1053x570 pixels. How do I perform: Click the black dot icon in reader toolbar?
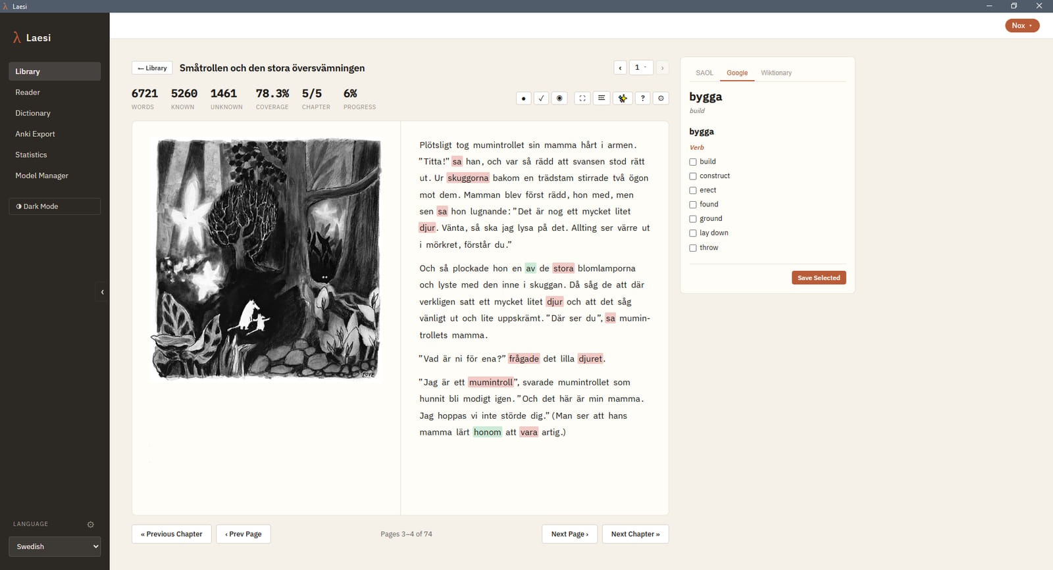tap(524, 98)
